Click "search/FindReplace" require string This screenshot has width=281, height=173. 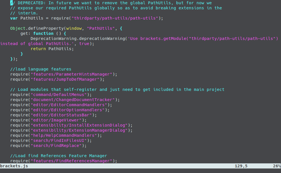(x=57, y=146)
